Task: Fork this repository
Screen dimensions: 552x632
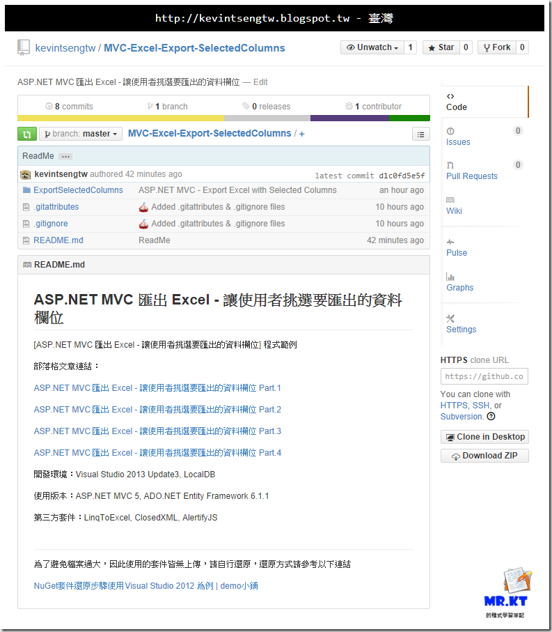Action: coord(497,47)
